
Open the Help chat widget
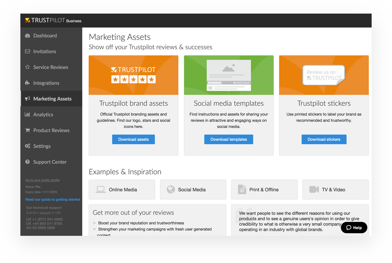[354, 228]
